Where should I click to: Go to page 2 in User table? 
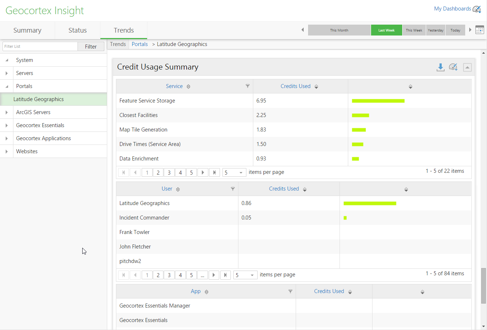coord(158,275)
